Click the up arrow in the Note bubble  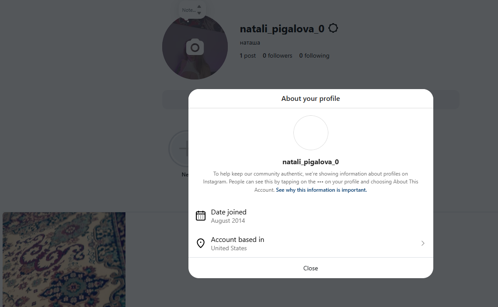(x=199, y=7)
